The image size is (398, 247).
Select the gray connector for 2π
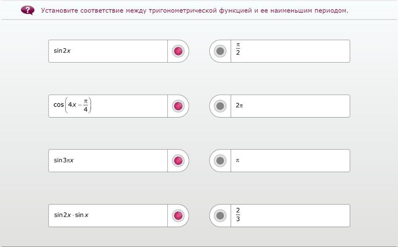point(220,106)
